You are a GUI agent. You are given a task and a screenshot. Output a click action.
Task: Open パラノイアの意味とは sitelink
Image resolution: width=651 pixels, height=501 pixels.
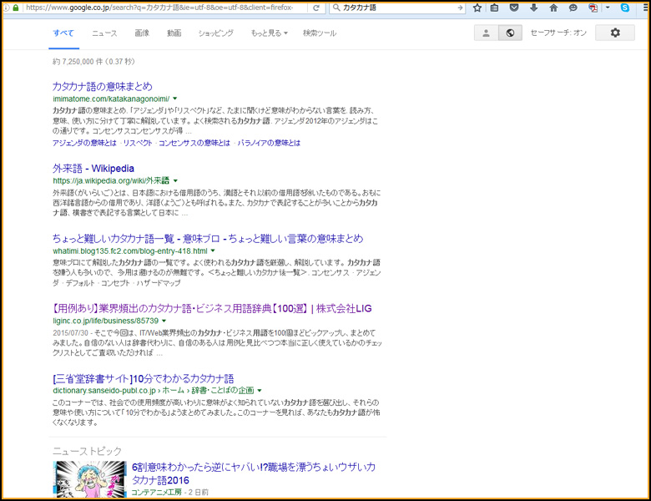[269, 143]
